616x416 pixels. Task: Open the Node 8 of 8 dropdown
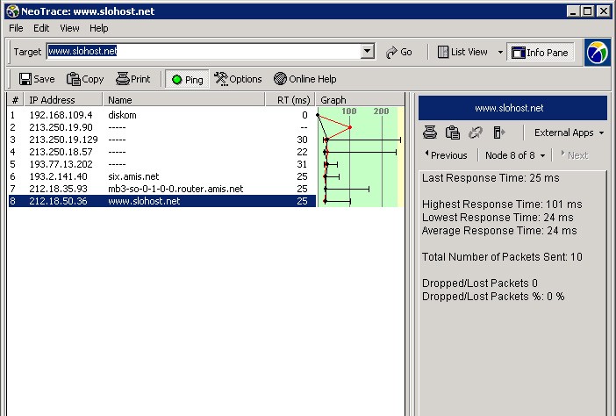tap(514, 155)
